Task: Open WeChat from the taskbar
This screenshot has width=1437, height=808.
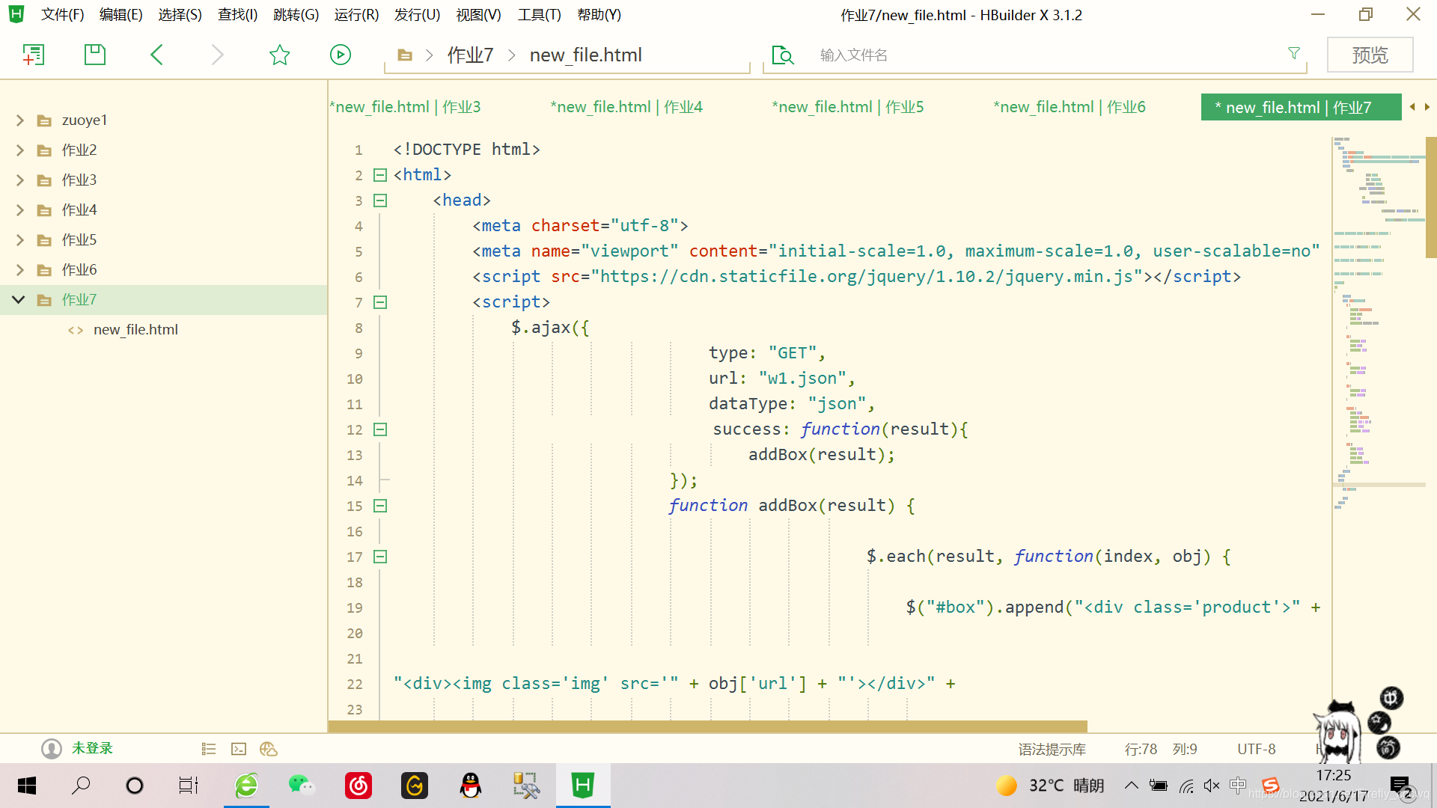Action: coord(302,786)
